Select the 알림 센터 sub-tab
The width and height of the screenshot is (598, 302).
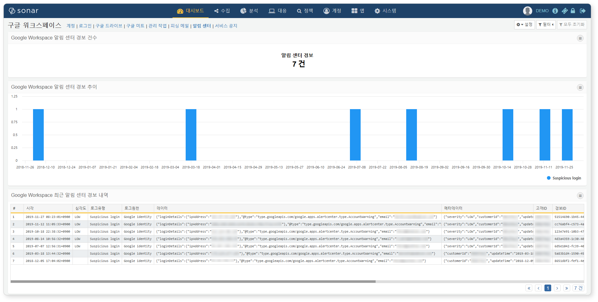(x=202, y=26)
